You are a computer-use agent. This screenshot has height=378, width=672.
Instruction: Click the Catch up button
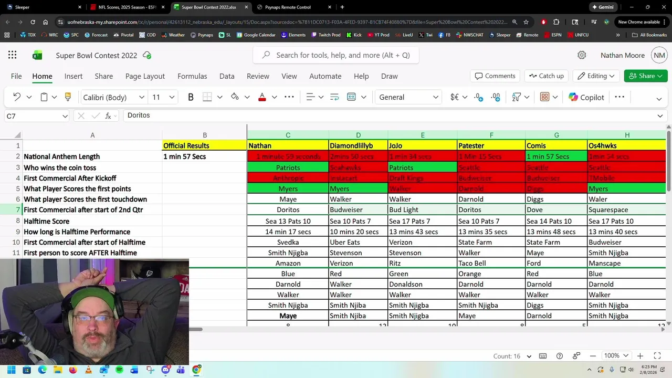pos(546,76)
